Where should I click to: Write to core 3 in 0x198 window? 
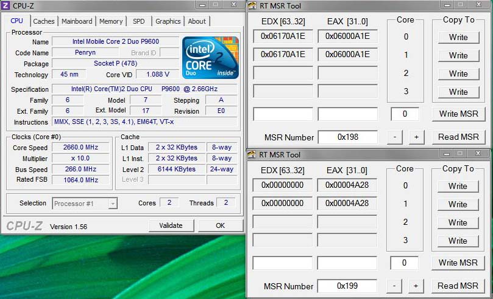458,92
